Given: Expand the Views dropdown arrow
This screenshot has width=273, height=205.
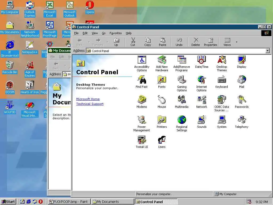Looking at the screenshot, I should point(236,42).
